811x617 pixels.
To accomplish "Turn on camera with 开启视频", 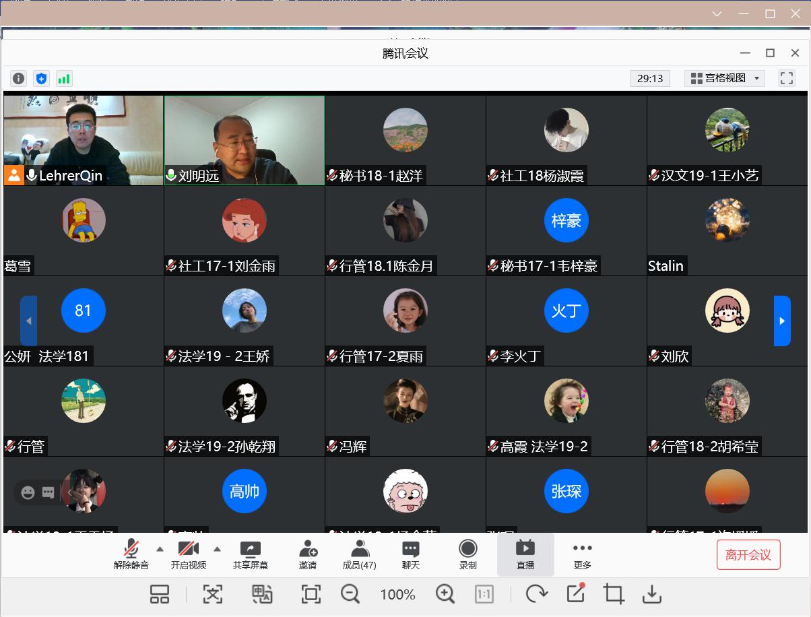I will tap(188, 555).
